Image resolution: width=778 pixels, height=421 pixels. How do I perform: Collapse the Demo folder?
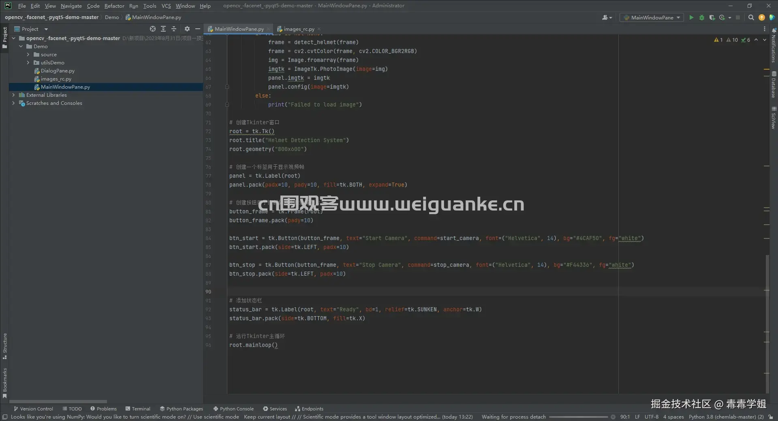(21, 46)
